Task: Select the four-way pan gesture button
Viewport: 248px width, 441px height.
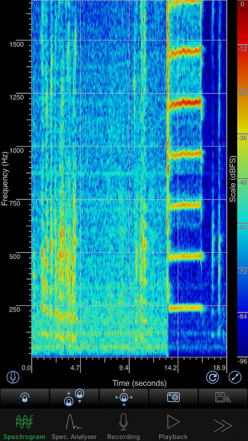Action: pos(124,397)
